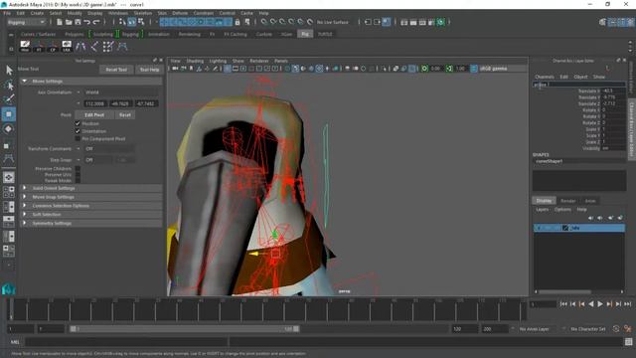The height and width of the screenshot is (358, 636).
Task: Open the Windows menu
Action: [x=117, y=13]
